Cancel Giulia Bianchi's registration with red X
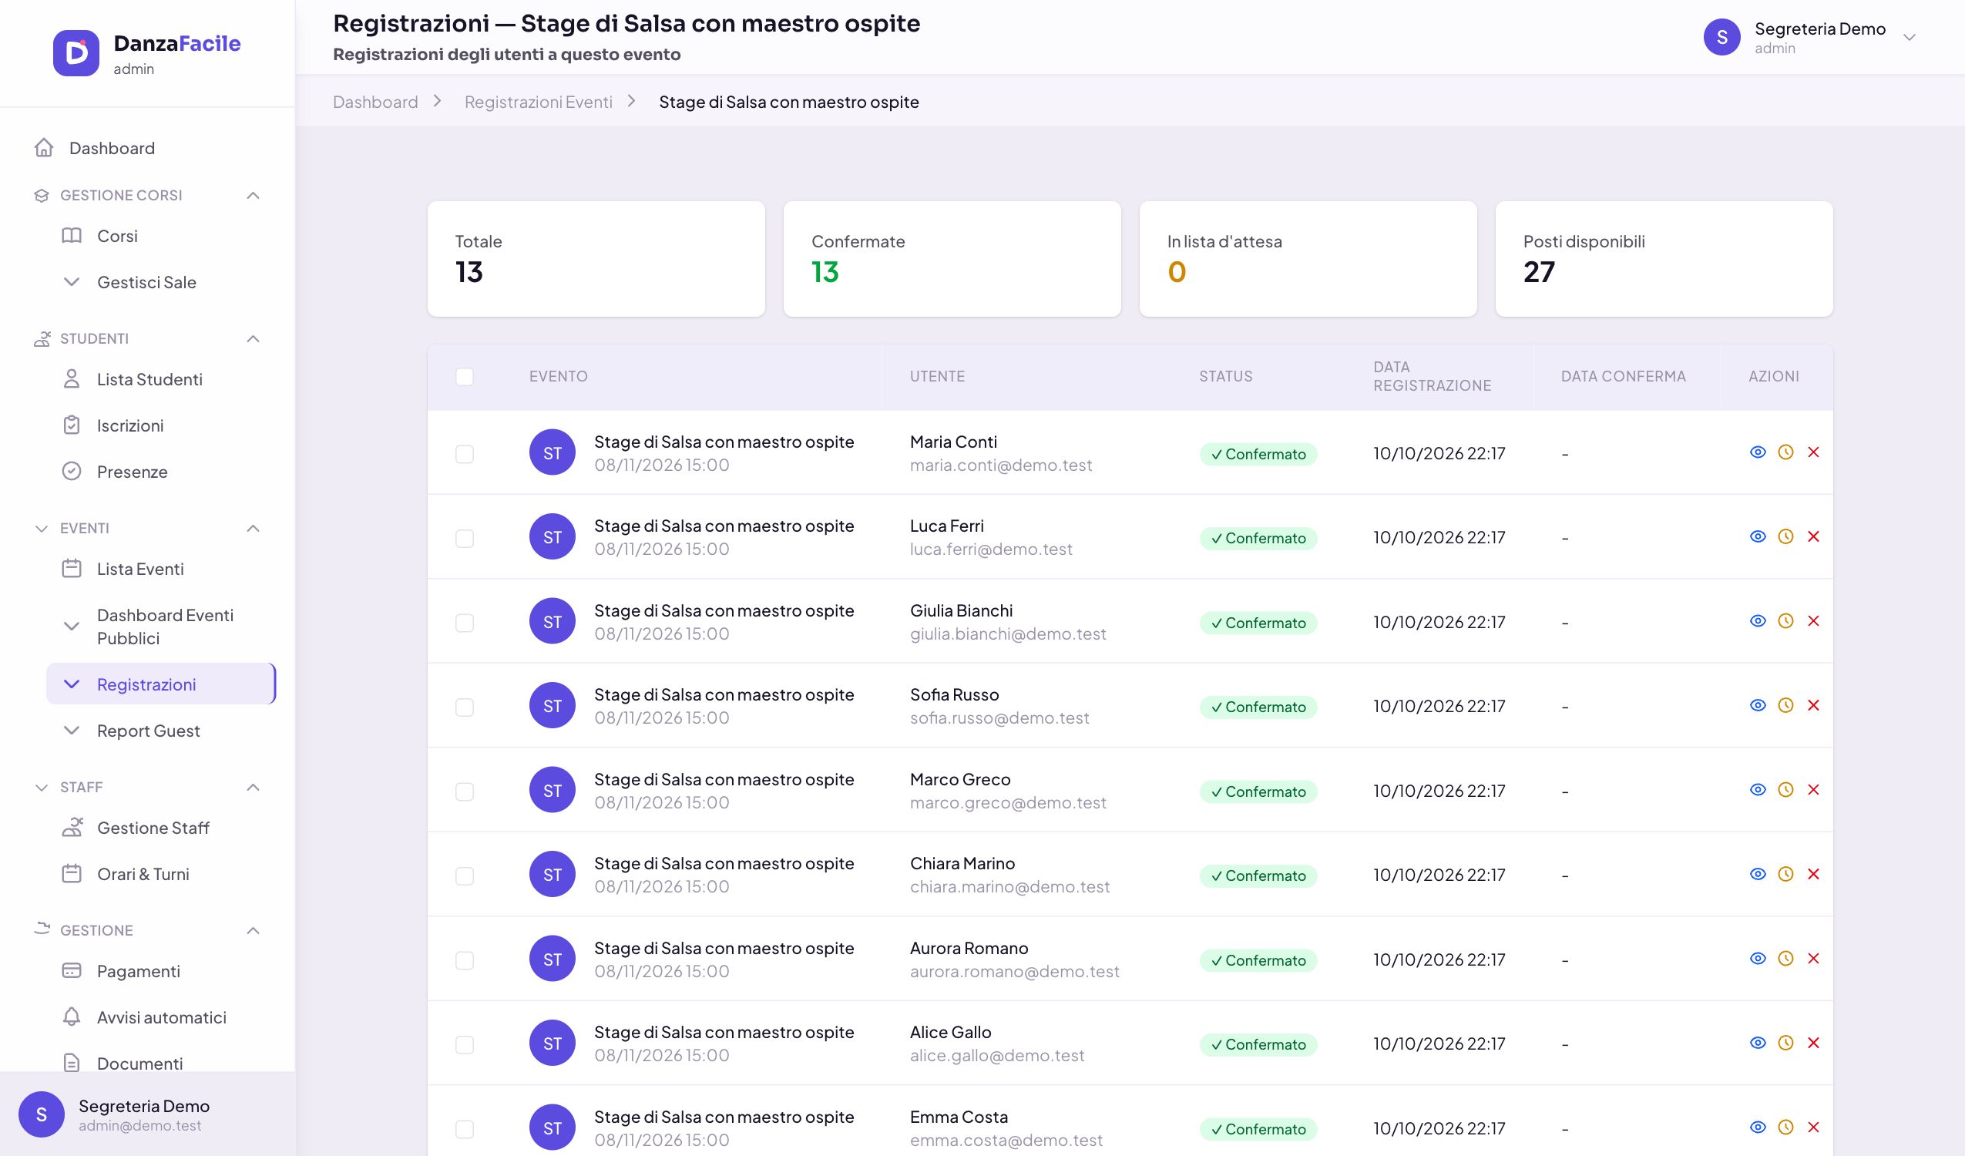Image resolution: width=1965 pixels, height=1156 pixels. [x=1814, y=621]
